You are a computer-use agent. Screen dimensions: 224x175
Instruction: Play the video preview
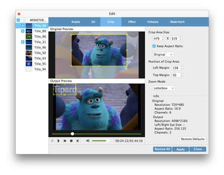click(x=59, y=141)
